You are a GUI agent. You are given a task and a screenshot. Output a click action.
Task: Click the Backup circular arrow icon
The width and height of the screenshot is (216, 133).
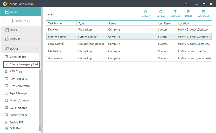coord(161,12)
